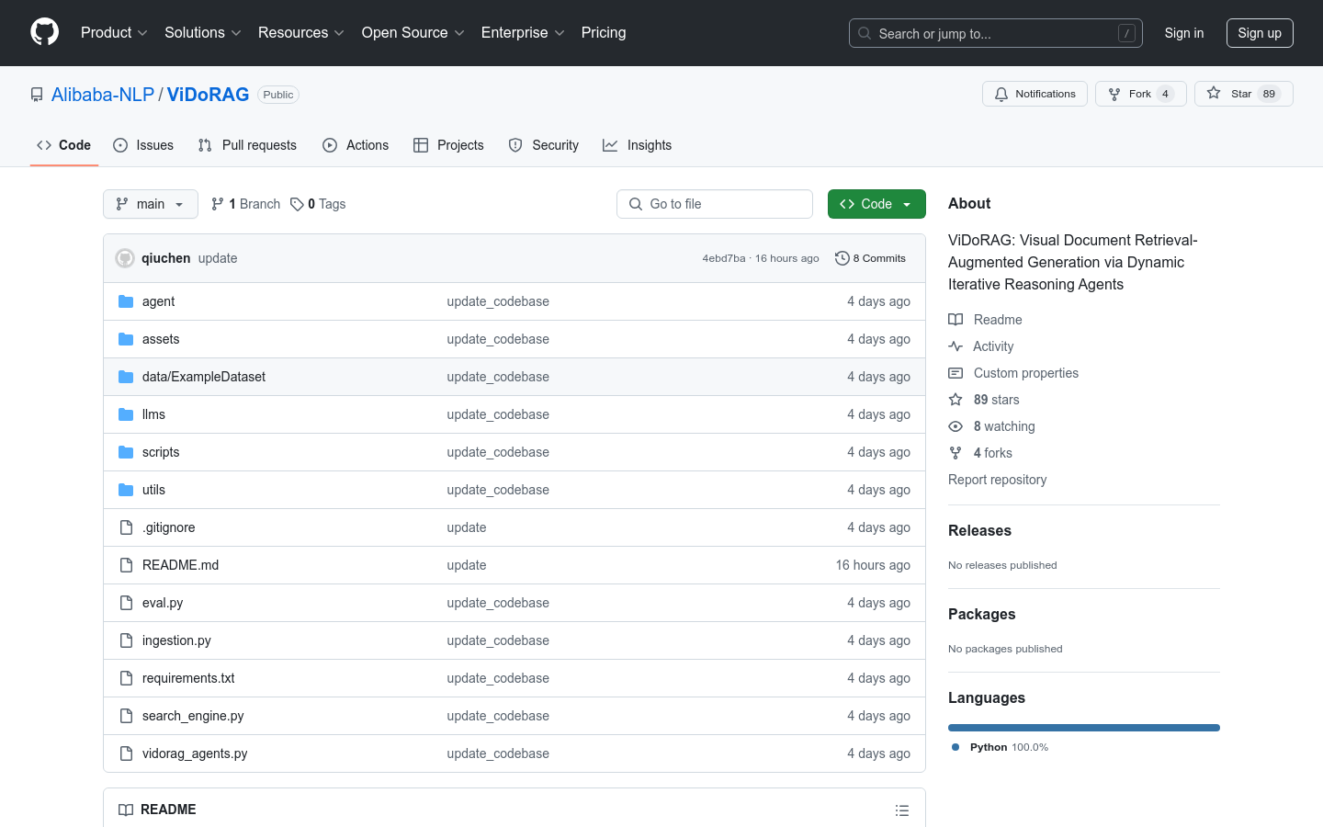Open the Product dropdown menu

tap(114, 32)
